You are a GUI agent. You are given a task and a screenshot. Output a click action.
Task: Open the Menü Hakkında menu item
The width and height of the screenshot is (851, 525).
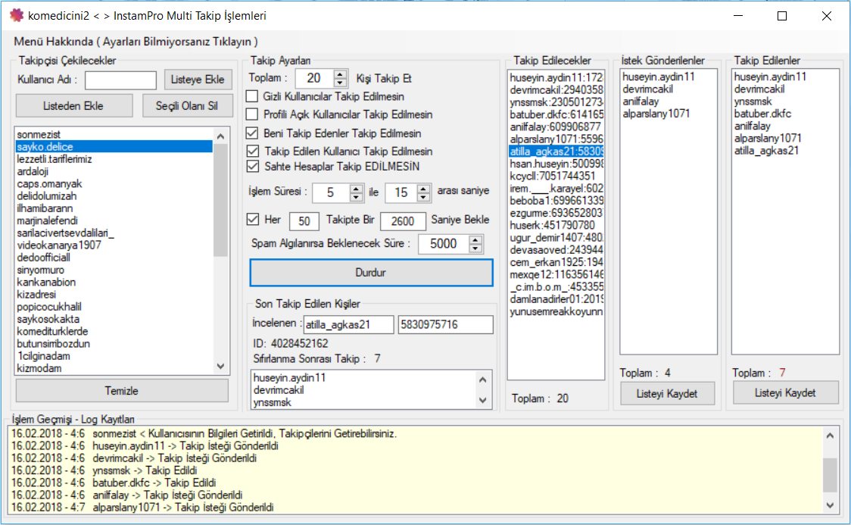click(136, 42)
